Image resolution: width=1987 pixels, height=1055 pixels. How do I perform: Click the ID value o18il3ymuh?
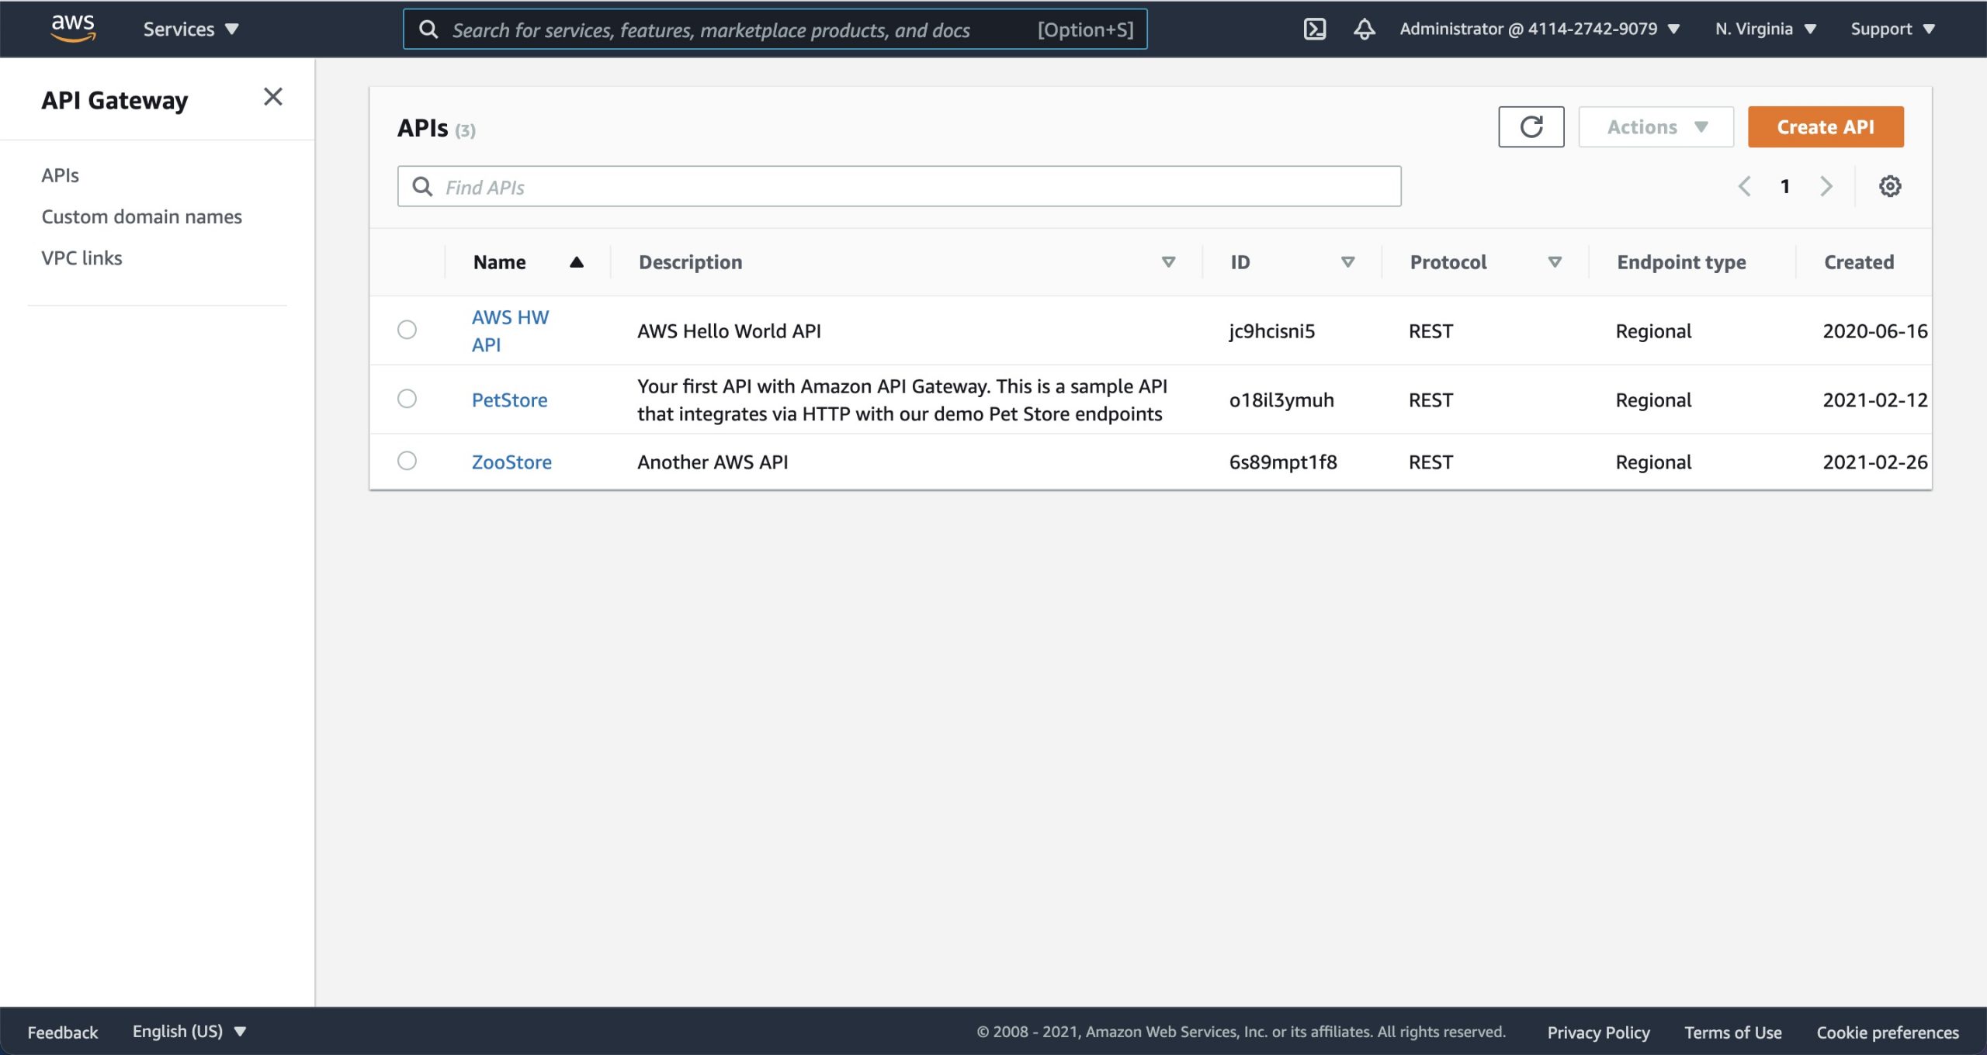1281,400
